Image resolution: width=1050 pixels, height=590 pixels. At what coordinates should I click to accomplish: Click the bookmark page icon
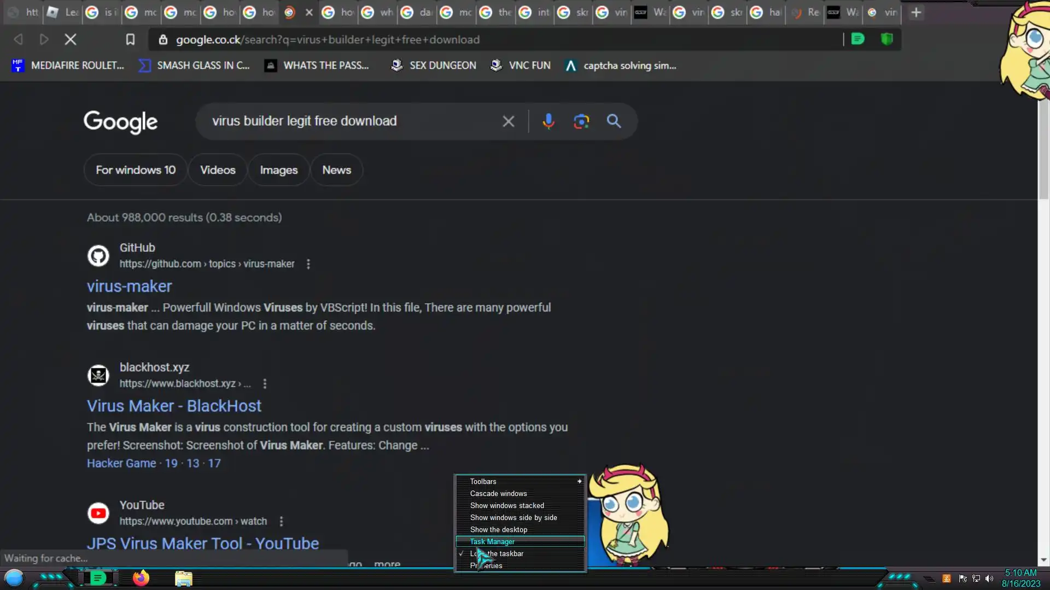(130, 39)
